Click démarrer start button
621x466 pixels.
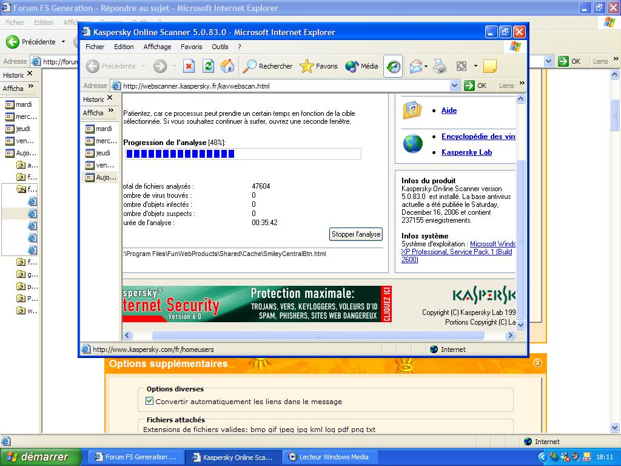tap(41, 457)
